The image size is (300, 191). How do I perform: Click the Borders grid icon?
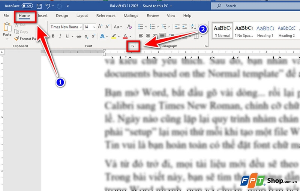coord(196,36)
